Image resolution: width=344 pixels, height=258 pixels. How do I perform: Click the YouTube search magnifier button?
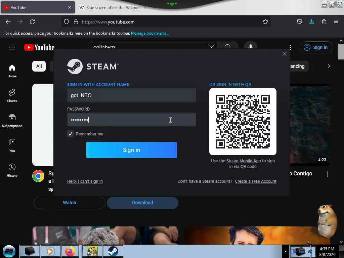(x=227, y=46)
